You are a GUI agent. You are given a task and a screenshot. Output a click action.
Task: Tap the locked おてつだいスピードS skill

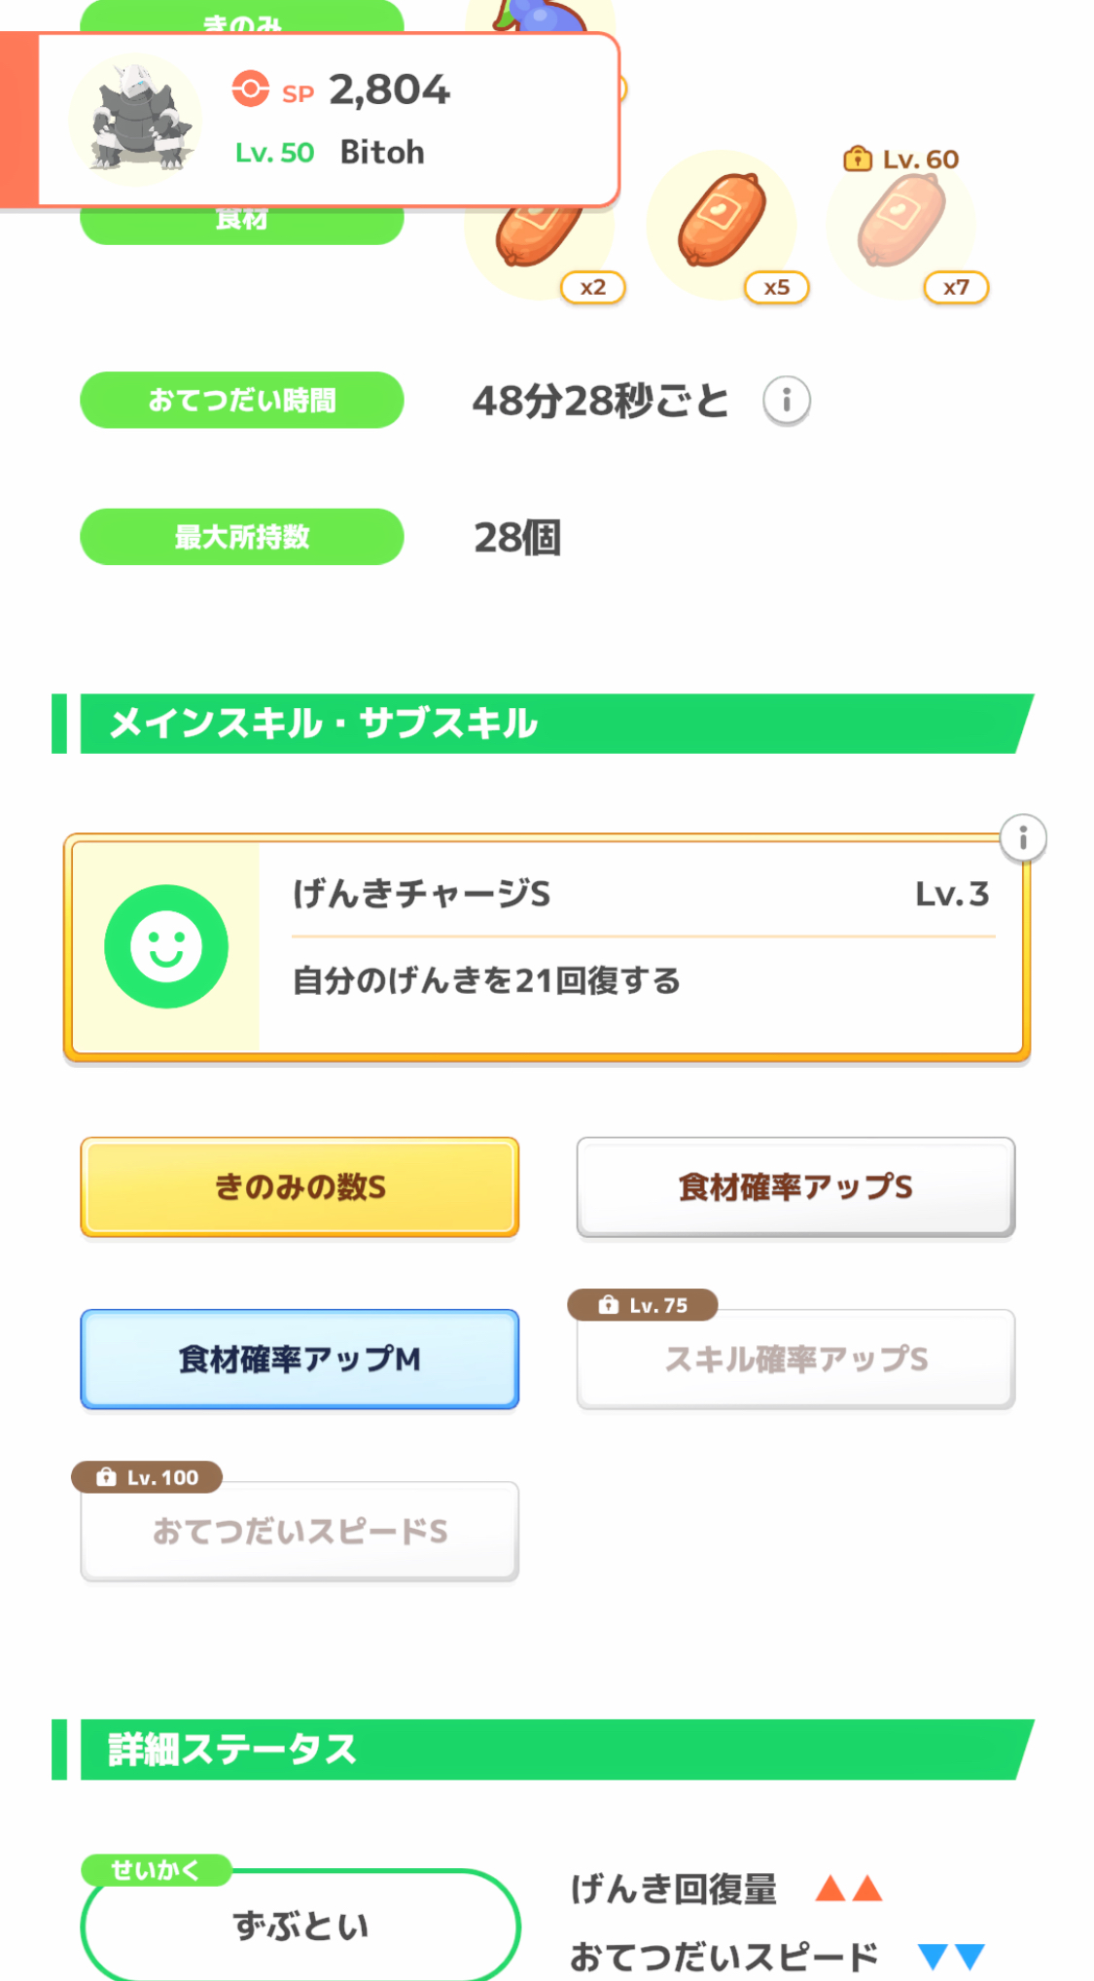[x=300, y=1533]
